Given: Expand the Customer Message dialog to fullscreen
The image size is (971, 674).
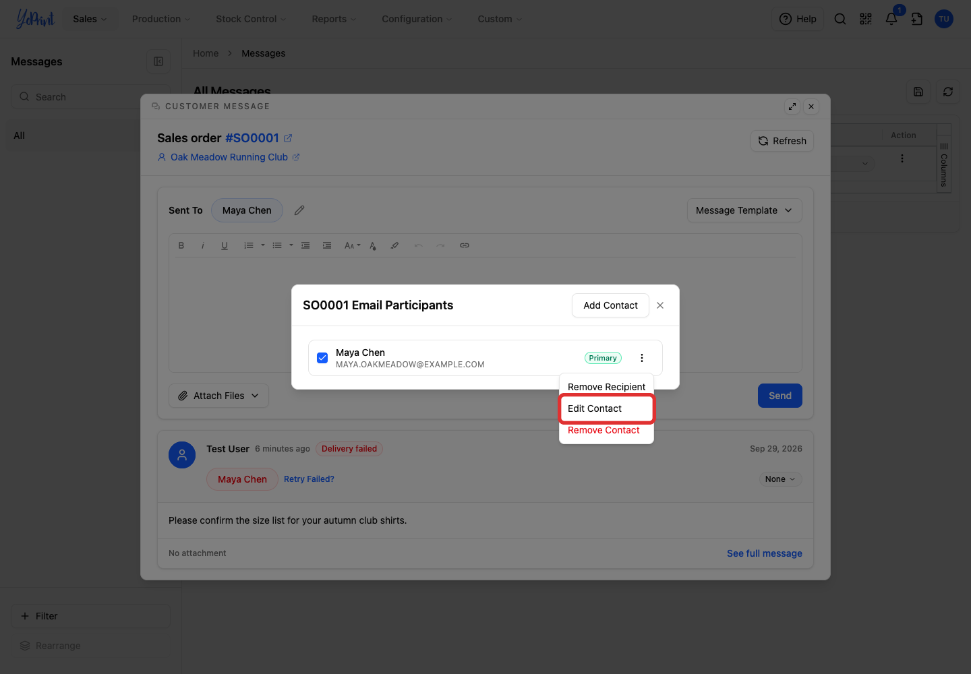Looking at the screenshot, I should [x=792, y=106].
